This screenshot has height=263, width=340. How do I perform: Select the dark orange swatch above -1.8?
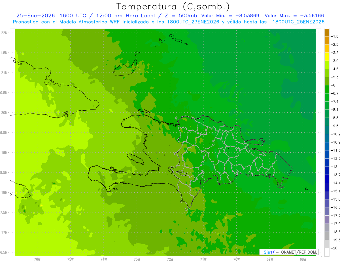327,32
